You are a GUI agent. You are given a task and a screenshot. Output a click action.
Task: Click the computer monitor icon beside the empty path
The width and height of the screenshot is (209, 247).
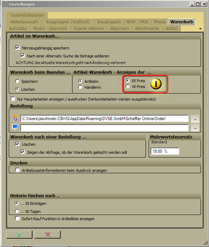tap(15, 127)
